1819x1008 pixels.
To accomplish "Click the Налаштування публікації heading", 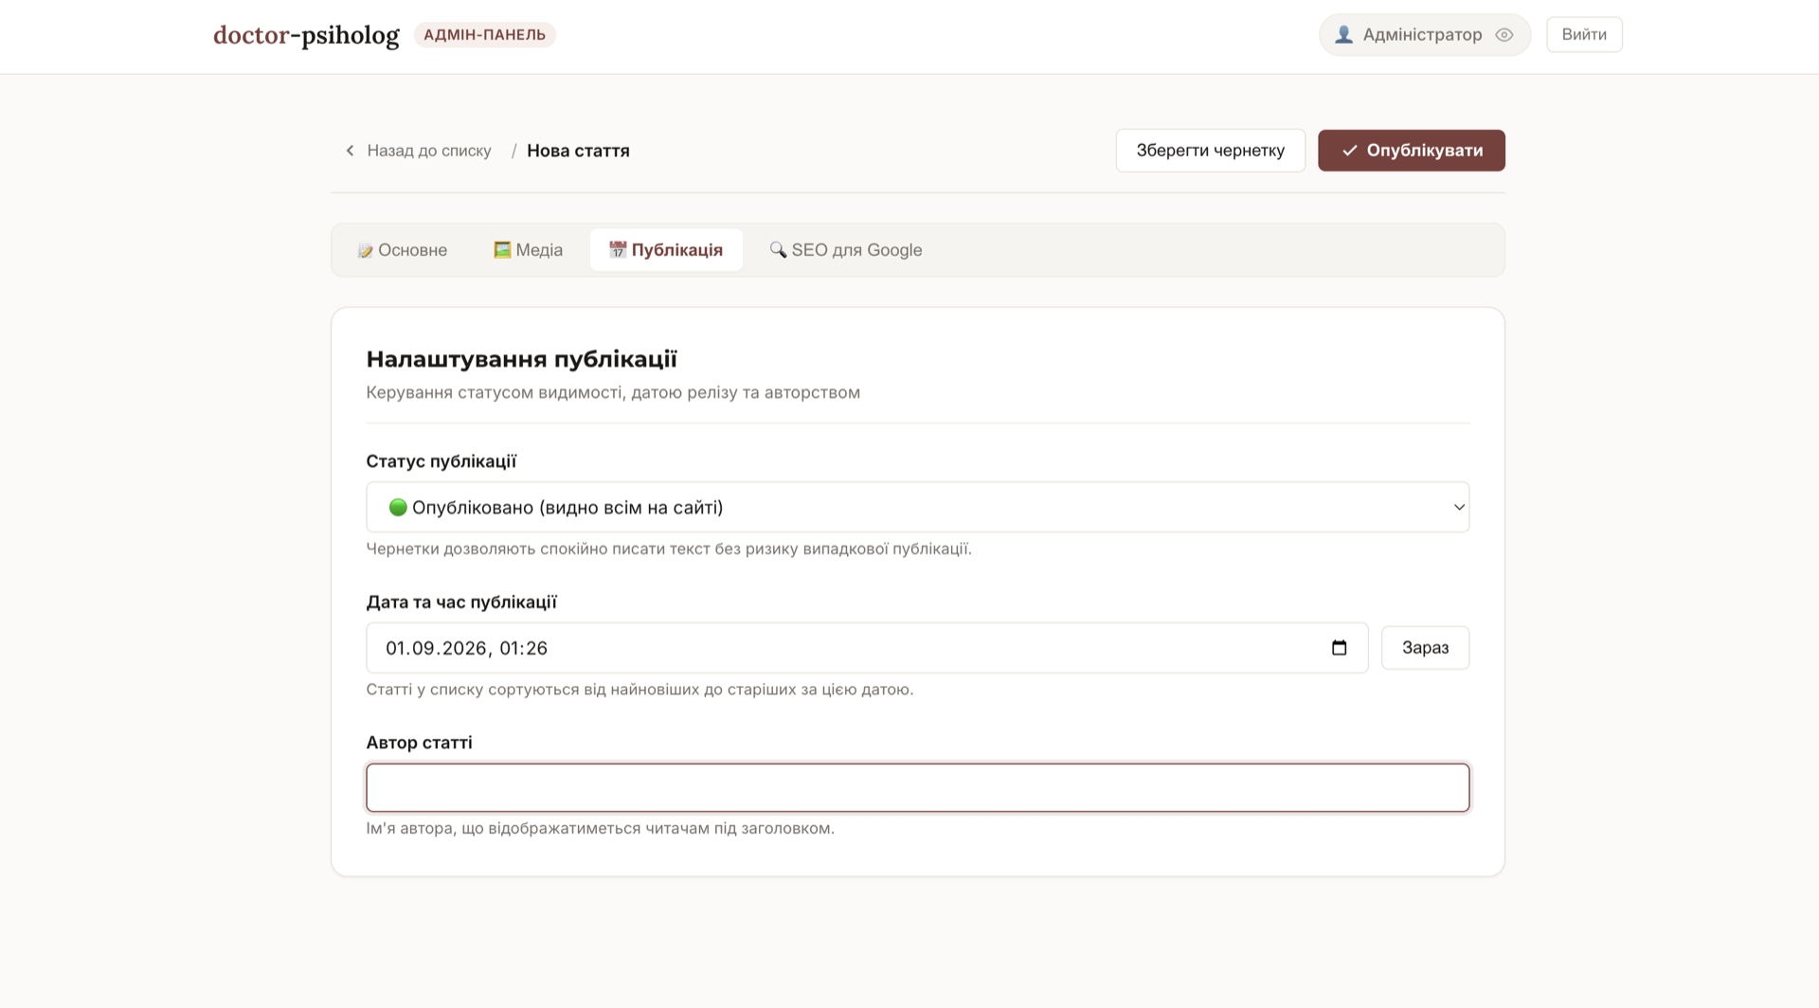I will point(521,359).
